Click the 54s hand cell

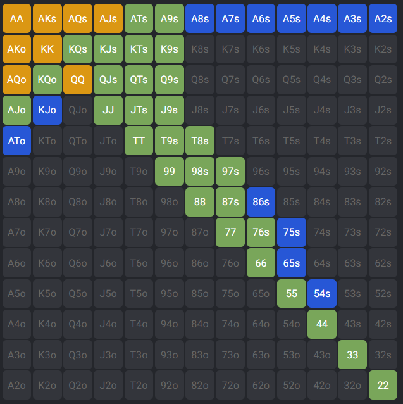[322, 293]
